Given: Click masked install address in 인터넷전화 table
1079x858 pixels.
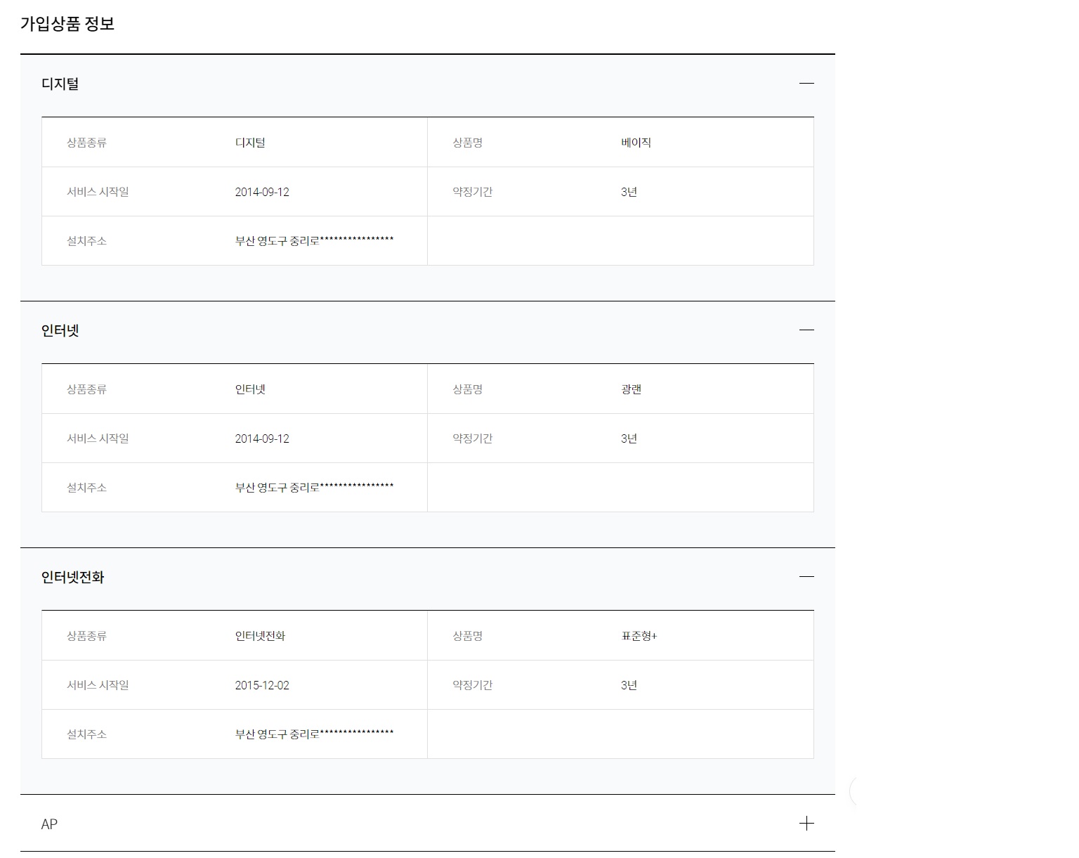Looking at the screenshot, I should (314, 734).
